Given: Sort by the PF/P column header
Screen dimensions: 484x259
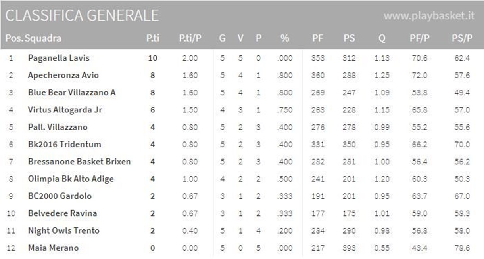Looking at the screenshot, I should point(419,38).
